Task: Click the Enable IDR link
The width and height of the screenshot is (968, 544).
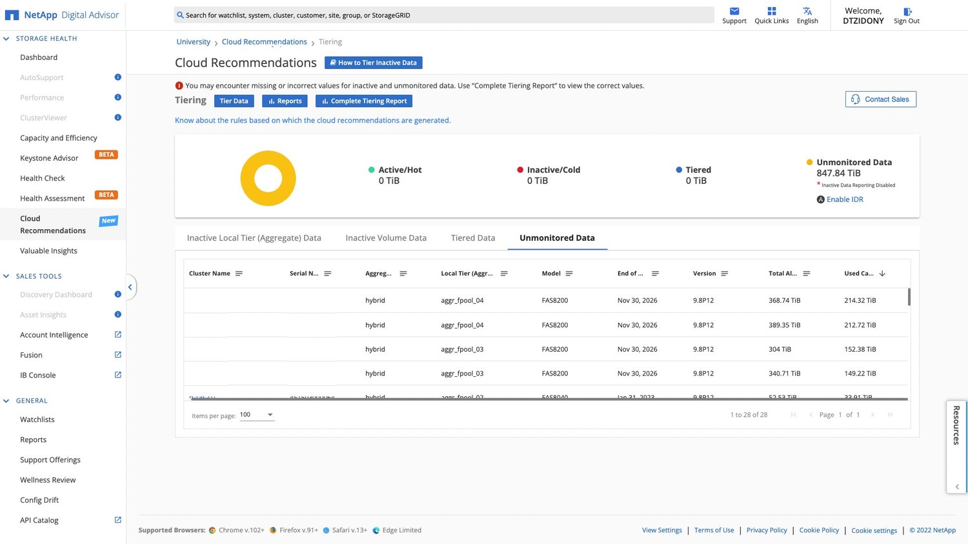Action: coord(844,199)
